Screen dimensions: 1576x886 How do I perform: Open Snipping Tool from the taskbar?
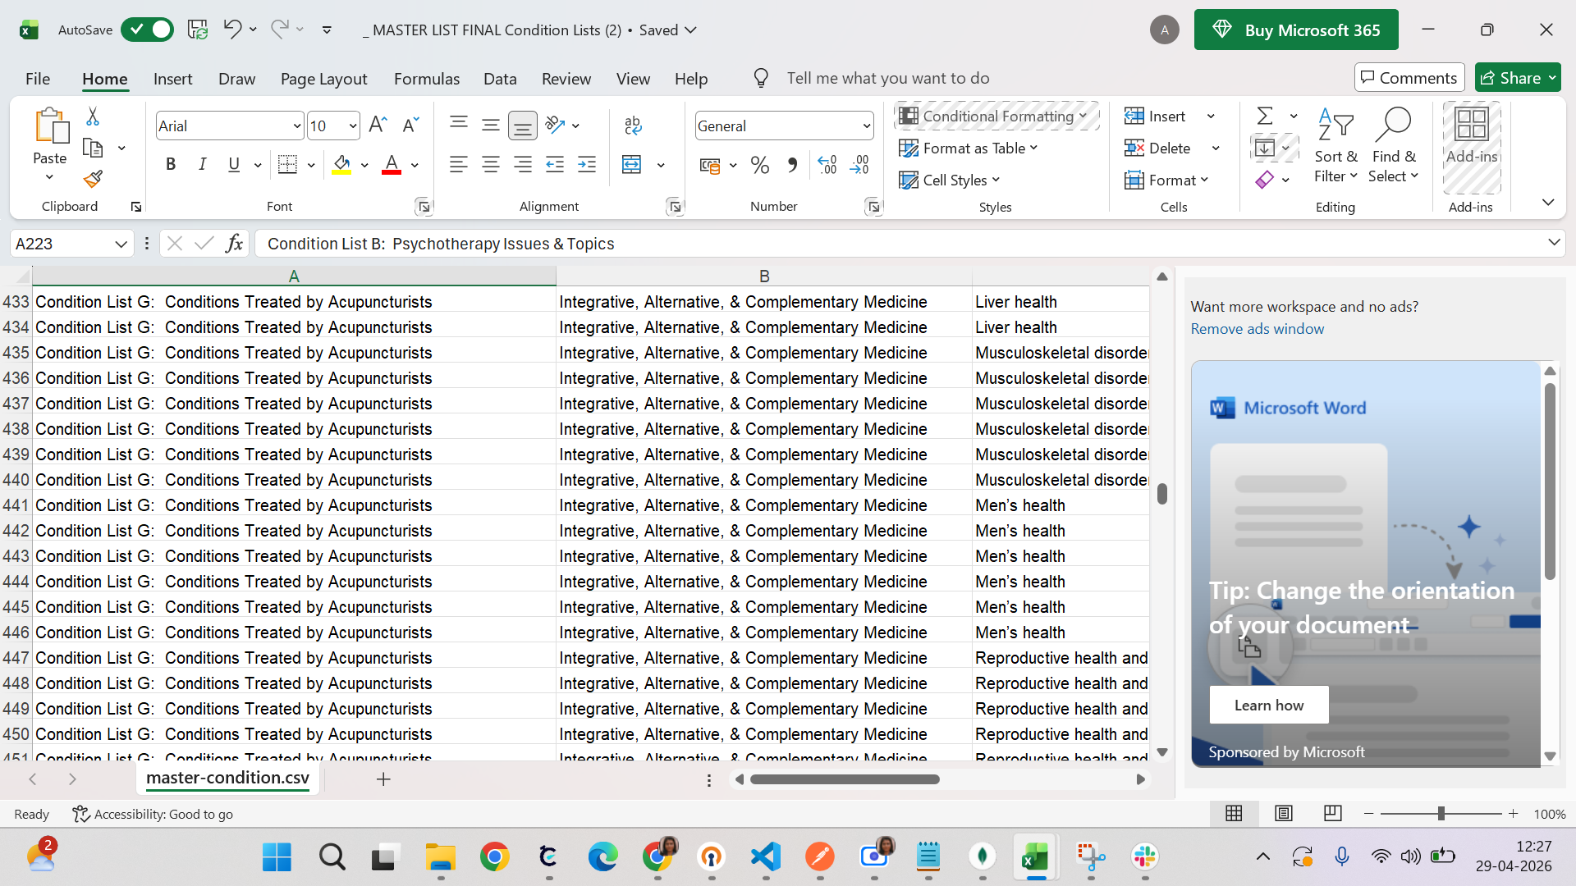pos(1091,857)
